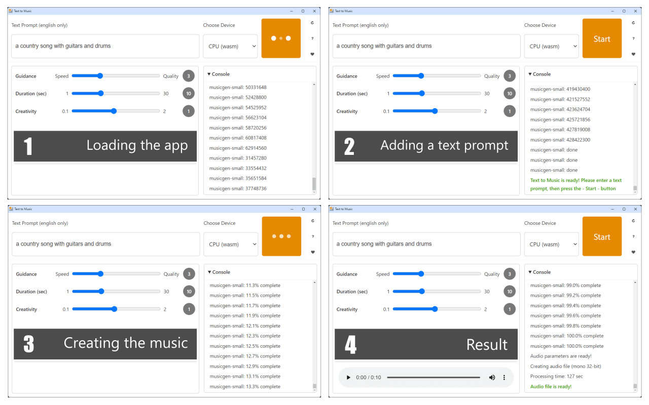Click the heart icon in panel 3

click(313, 252)
